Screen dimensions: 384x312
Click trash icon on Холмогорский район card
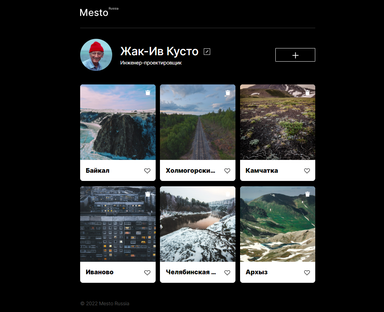click(x=228, y=93)
